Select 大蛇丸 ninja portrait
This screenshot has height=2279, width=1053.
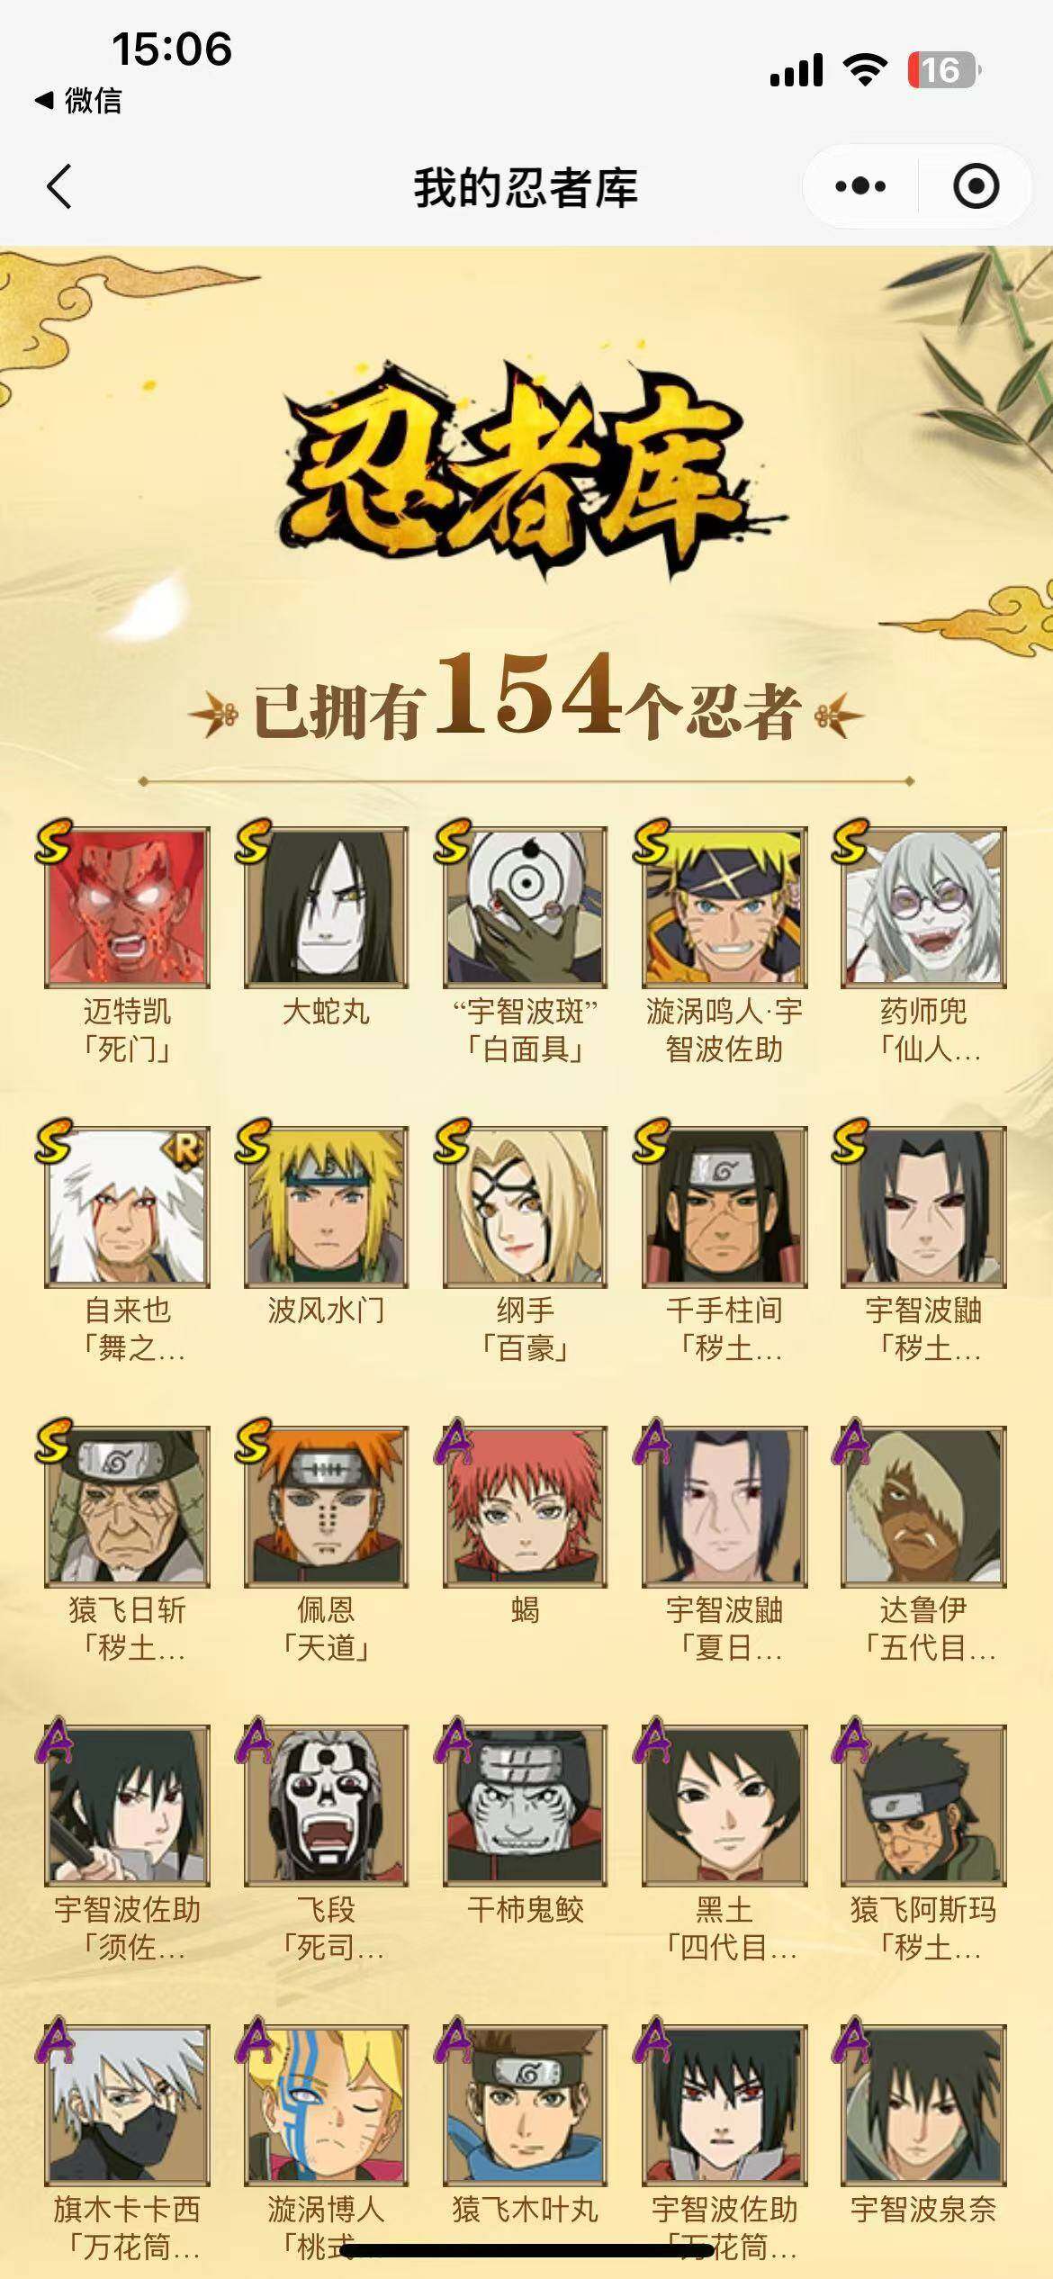(326, 907)
